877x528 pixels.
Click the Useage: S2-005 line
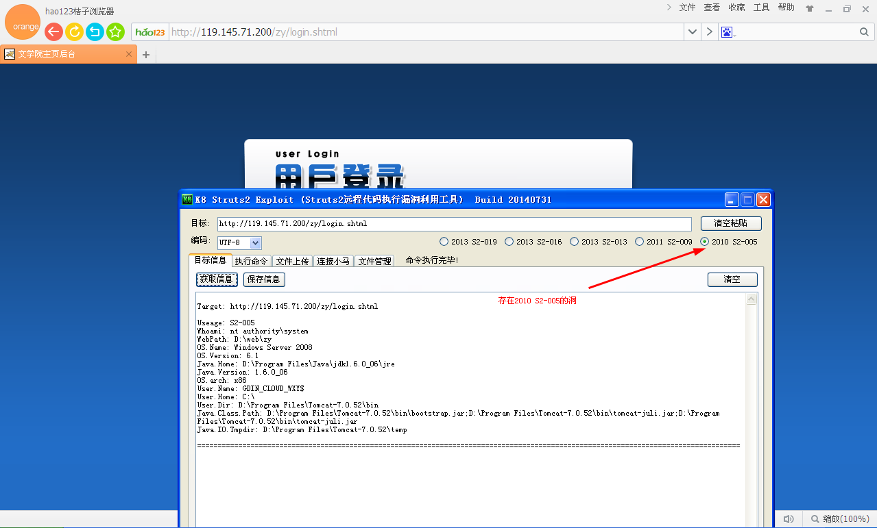pyautogui.click(x=226, y=323)
